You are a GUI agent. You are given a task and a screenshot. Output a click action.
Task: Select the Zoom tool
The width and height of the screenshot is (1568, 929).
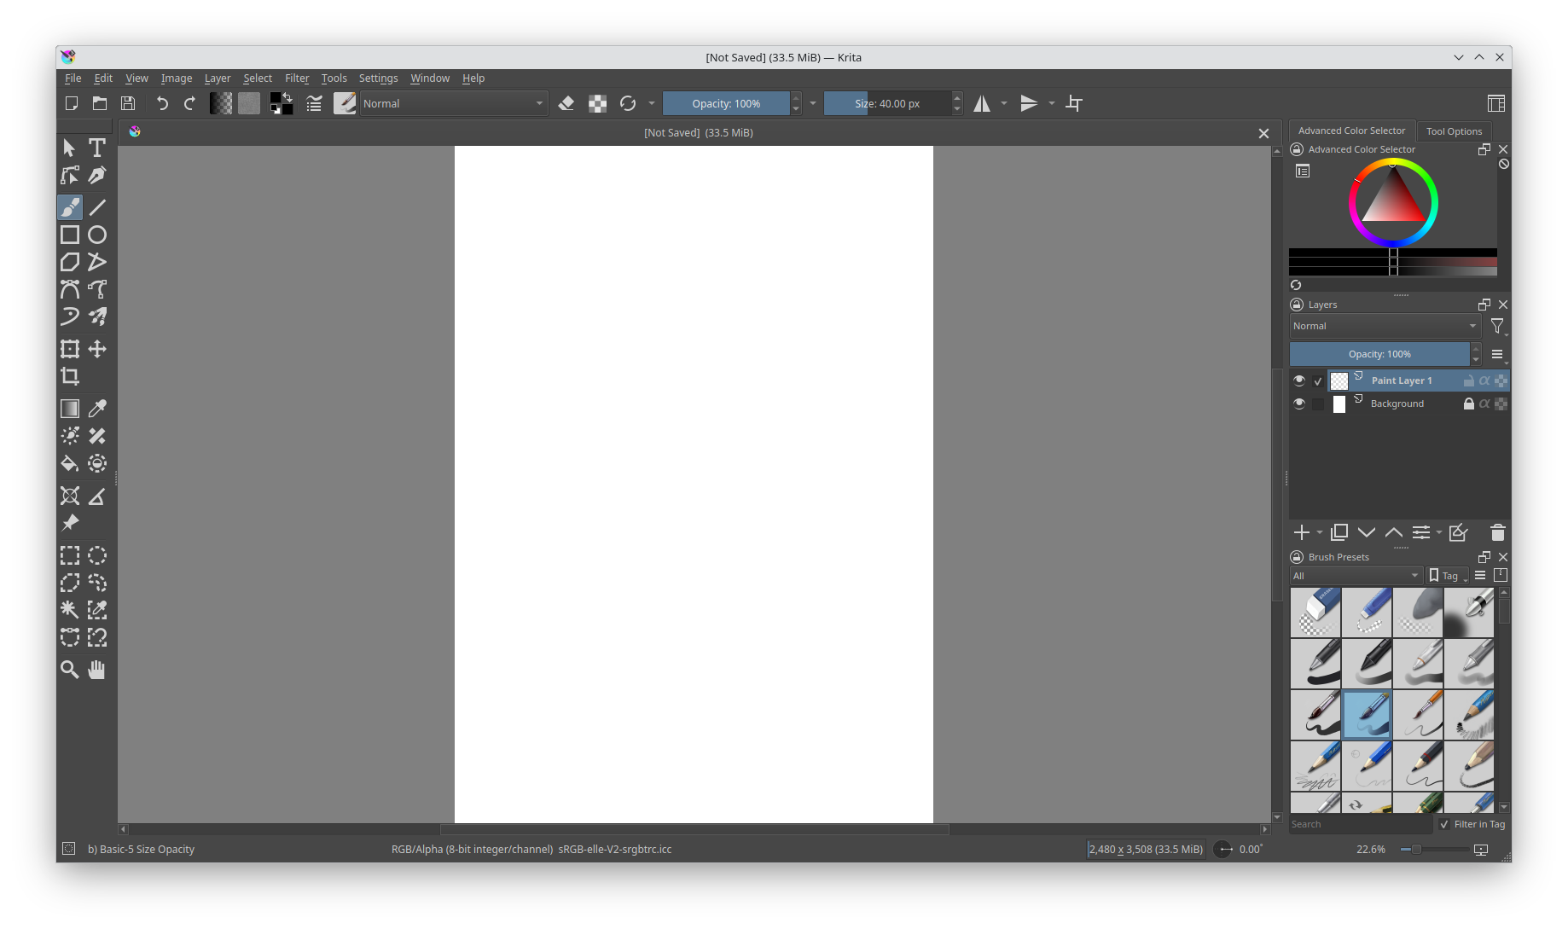(69, 670)
